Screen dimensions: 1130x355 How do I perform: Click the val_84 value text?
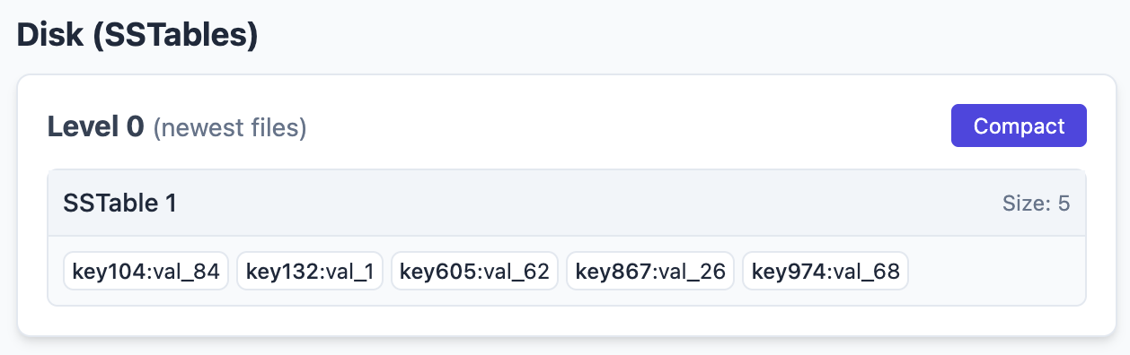tap(187, 272)
